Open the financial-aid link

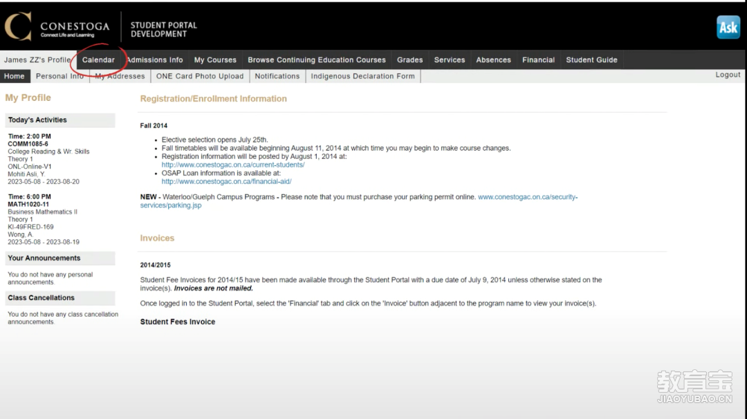pyautogui.click(x=226, y=181)
